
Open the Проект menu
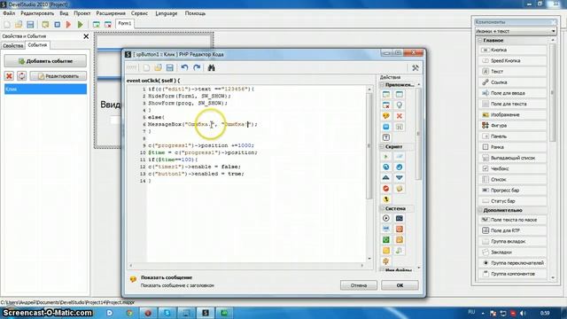click(x=82, y=13)
